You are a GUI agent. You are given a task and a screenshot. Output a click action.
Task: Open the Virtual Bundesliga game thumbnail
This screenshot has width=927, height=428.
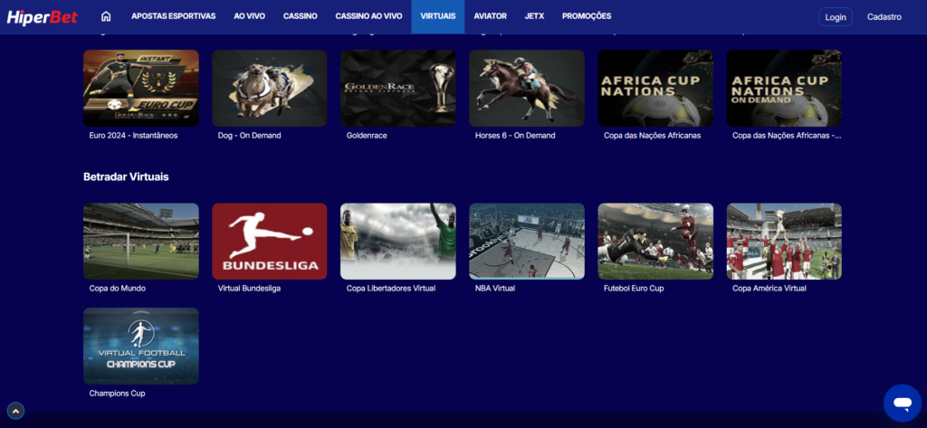(269, 241)
